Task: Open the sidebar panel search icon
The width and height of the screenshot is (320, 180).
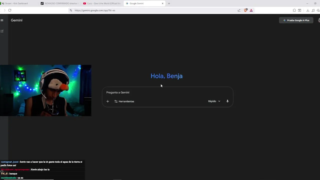Action: pos(299,10)
